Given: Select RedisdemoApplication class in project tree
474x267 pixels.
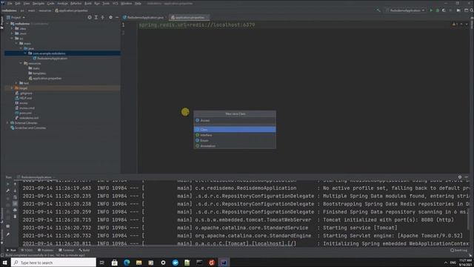Looking at the screenshot, I should pyautogui.click(x=50, y=59).
